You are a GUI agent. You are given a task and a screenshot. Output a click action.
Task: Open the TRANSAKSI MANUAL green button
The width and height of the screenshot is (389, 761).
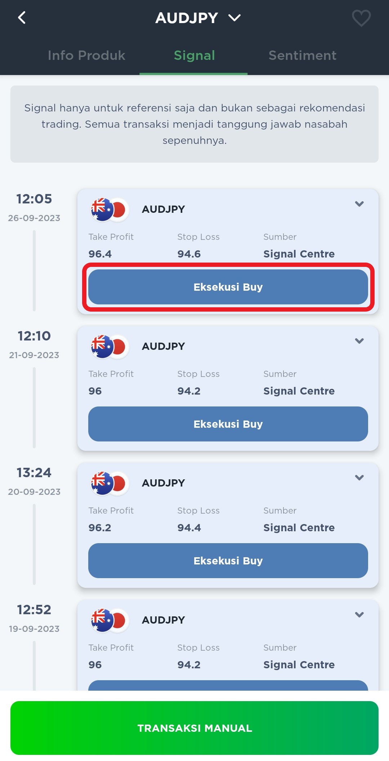[x=194, y=728]
